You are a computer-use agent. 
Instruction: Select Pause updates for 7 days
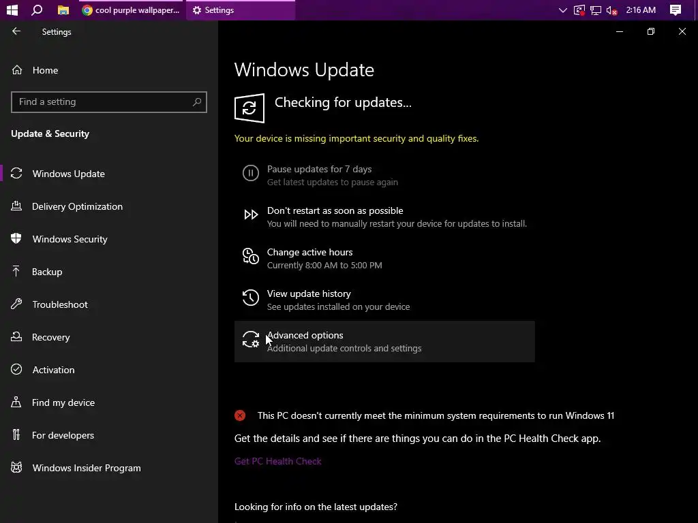[319, 169]
